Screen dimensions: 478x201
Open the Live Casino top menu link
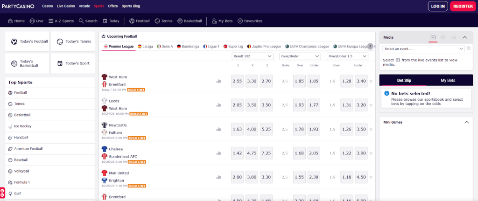click(65, 6)
